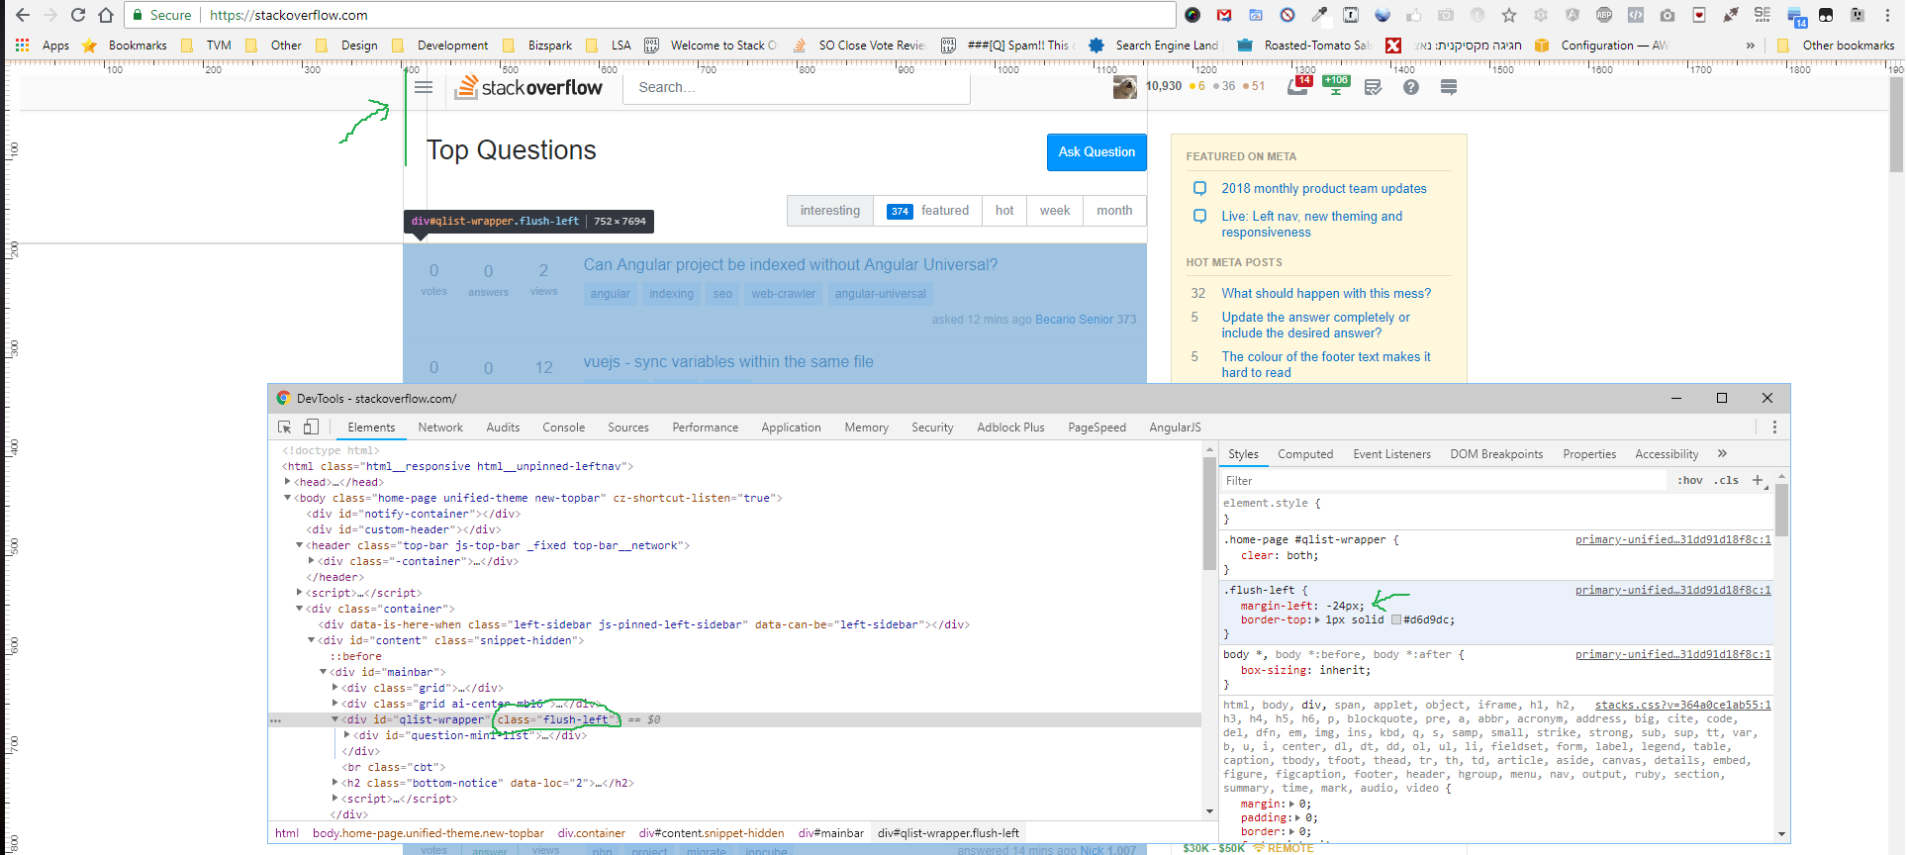
Task: Click the red blocked-circle extension icon
Action: coord(1287,15)
